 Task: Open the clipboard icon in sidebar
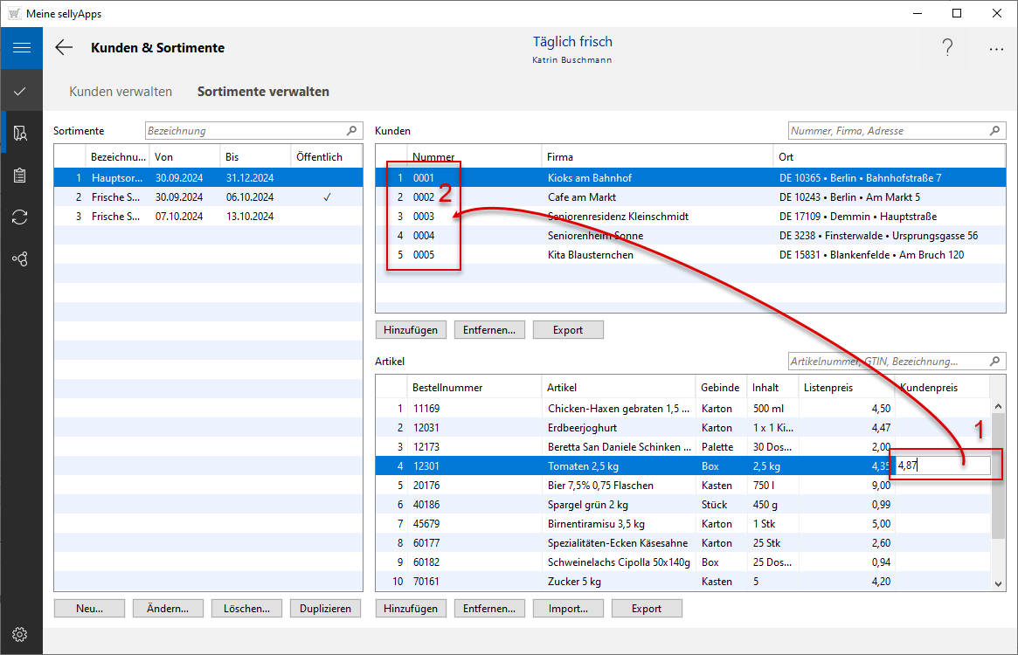coord(21,176)
